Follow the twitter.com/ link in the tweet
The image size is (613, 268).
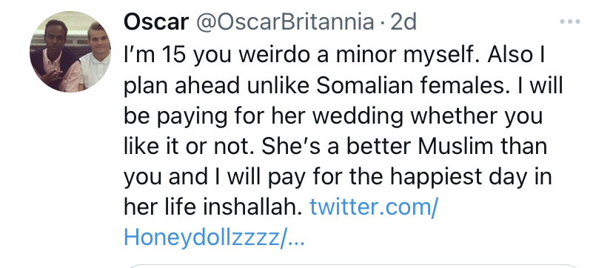pyautogui.click(x=374, y=207)
